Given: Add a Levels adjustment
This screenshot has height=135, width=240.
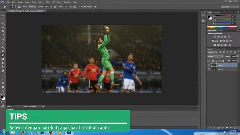Looking at the screenshot, I should (218, 37).
